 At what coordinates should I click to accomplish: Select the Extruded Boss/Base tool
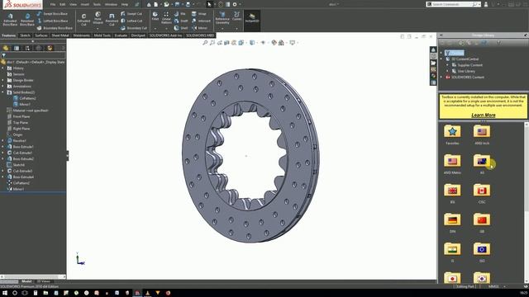pyautogui.click(x=10, y=20)
